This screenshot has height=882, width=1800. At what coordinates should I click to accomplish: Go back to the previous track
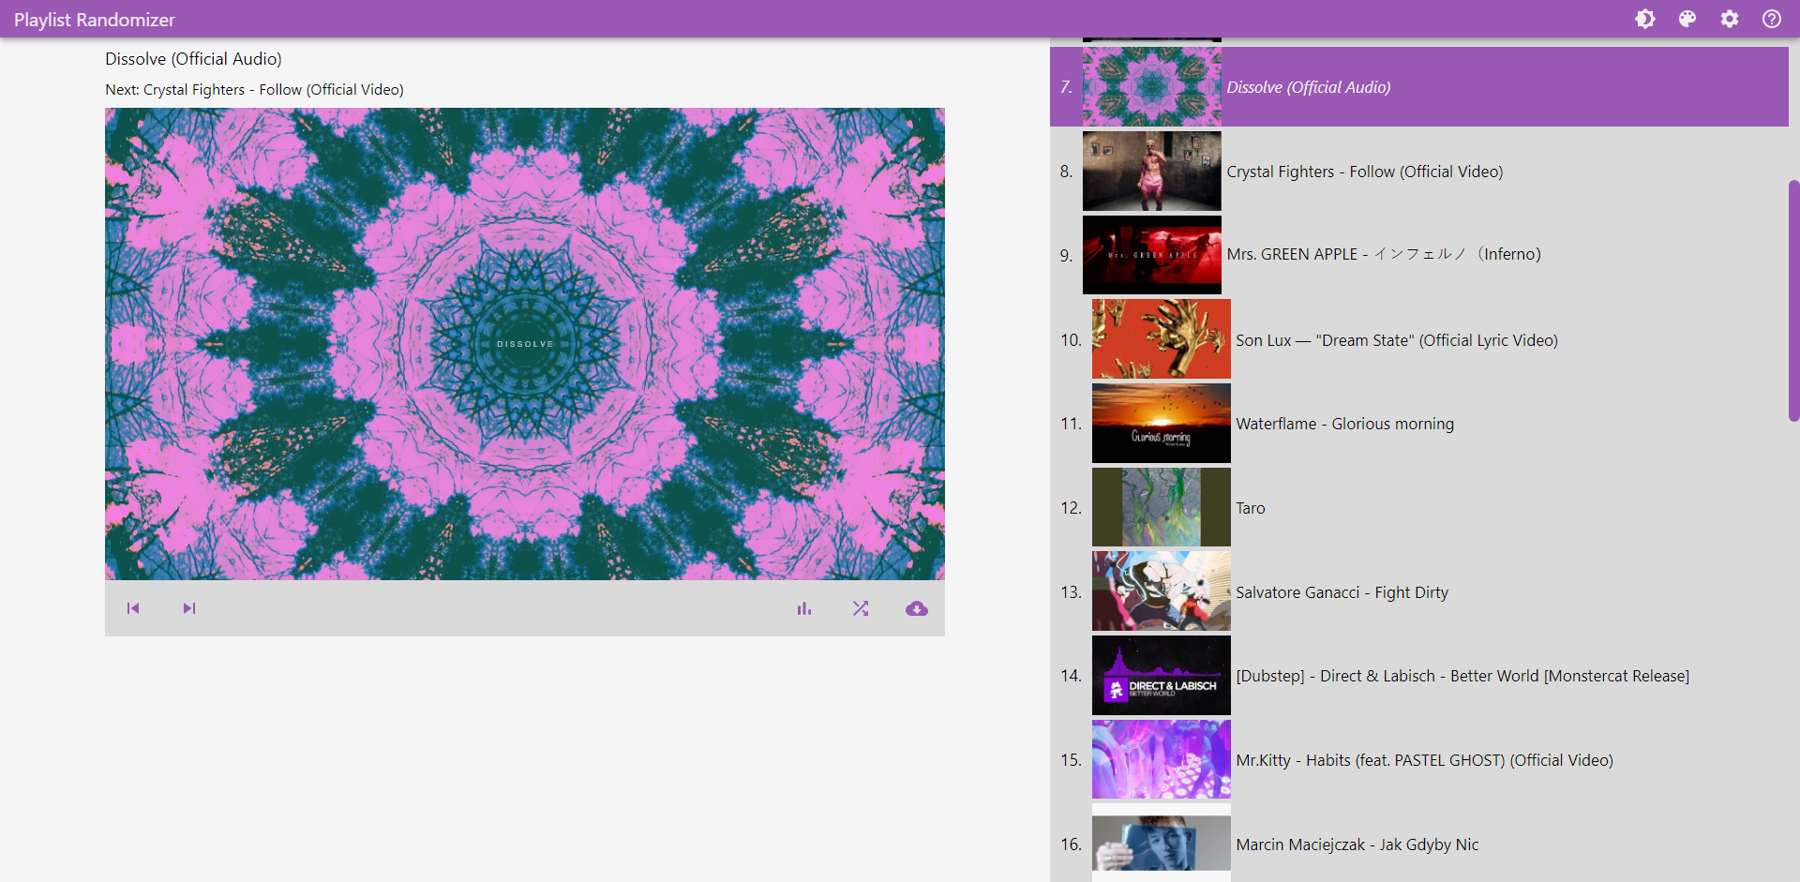click(x=133, y=608)
